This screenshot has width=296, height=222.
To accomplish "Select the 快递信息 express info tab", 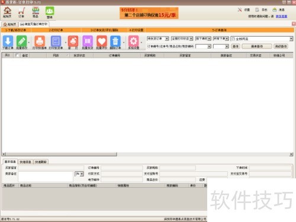I will pos(25,162).
